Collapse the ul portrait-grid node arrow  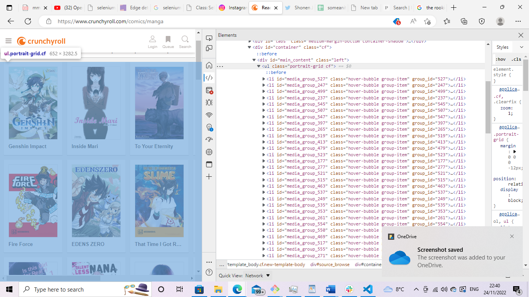(x=259, y=67)
